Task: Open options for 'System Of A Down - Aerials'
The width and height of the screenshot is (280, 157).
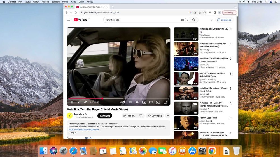Action: 230,74
